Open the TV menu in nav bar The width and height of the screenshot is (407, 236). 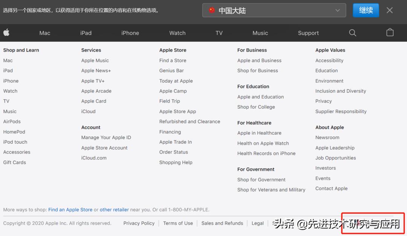coord(219,33)
